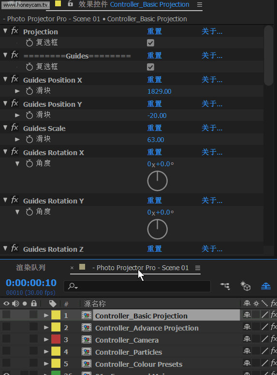The width and height of the screenshot is (277, 375).
Task: Open About link for Guides Rotation X
Action: point(212,152)
